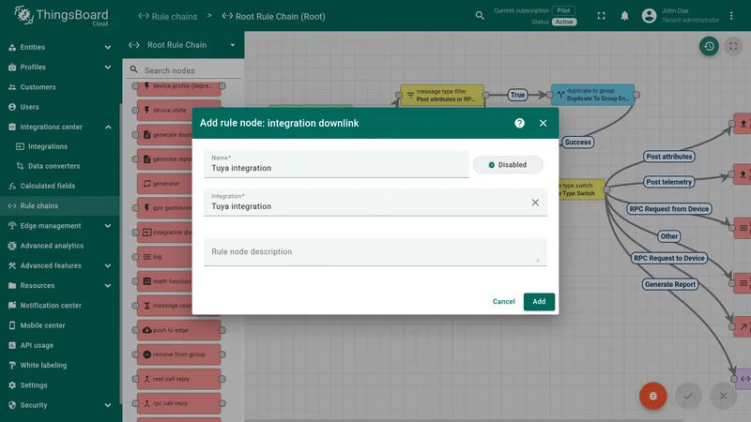Click the Add button

click(x=539, y=301)
